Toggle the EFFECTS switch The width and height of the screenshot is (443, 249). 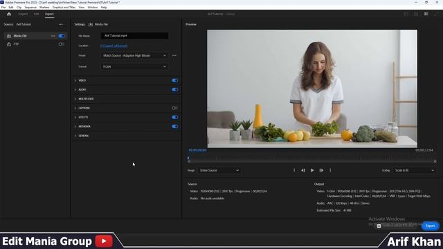pyautogui.click(x=175, y=118)
